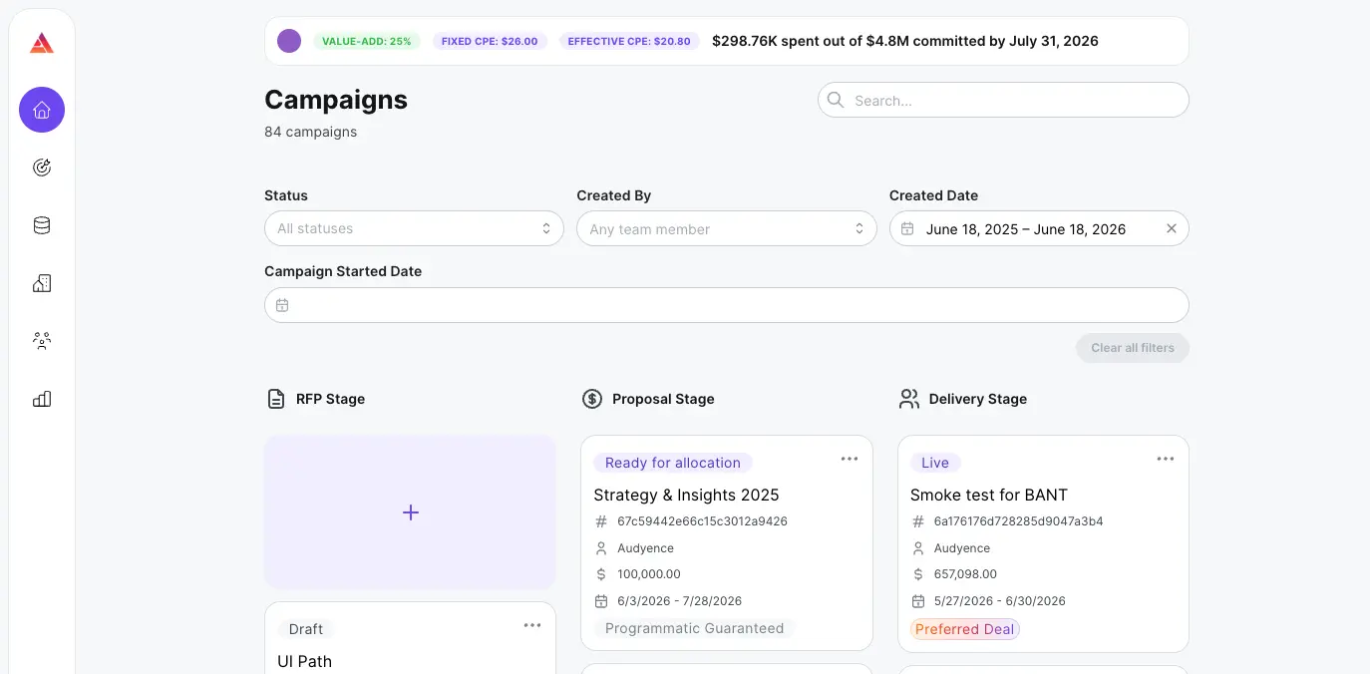Click the person icon on Strategy & Insights card
The height and width of the screenshot is (674, 1370).
click(x=601, y=548)
